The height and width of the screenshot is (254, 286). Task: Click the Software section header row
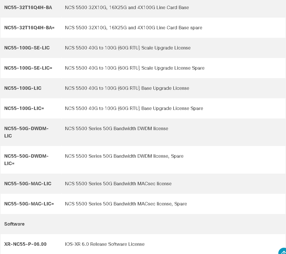[x=143, y=224]
